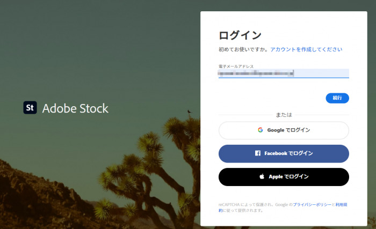Sign in using Apple でログイン button
Image resolution: width=376 pixels, height=229 pixels.
pos(284,177)
